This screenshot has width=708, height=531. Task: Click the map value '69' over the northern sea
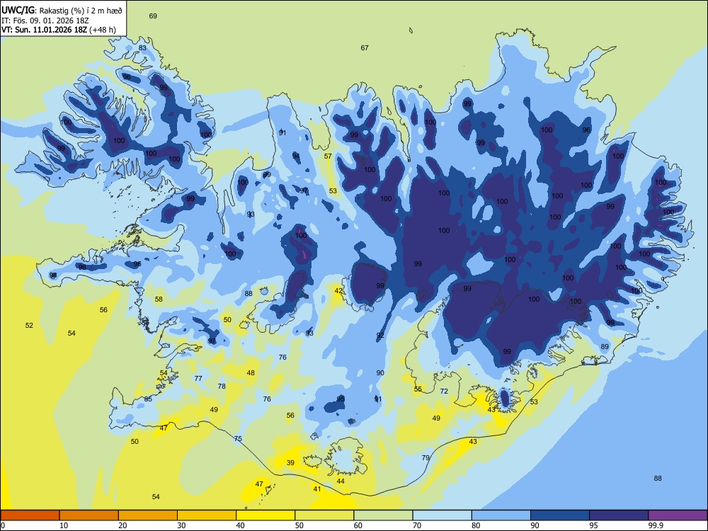[153, 16]
